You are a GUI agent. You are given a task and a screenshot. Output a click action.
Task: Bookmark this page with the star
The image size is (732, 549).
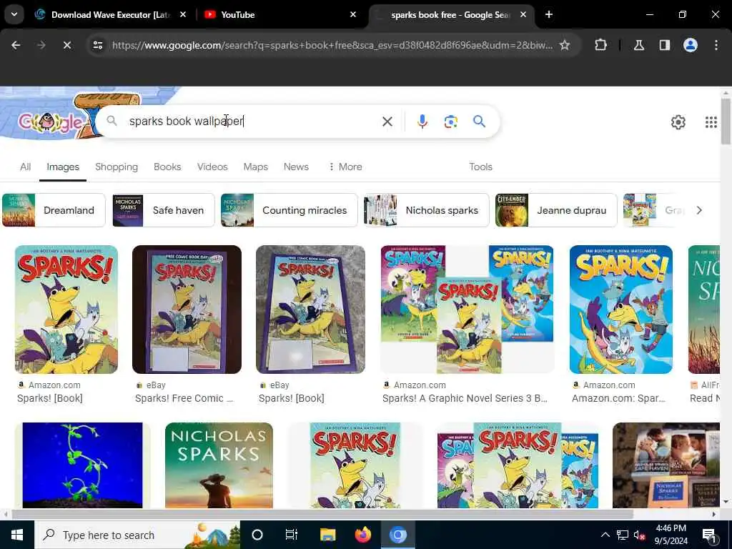[565, 45]
